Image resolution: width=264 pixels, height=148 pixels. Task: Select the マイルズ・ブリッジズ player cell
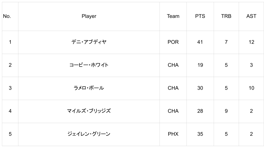click(89, 111)
